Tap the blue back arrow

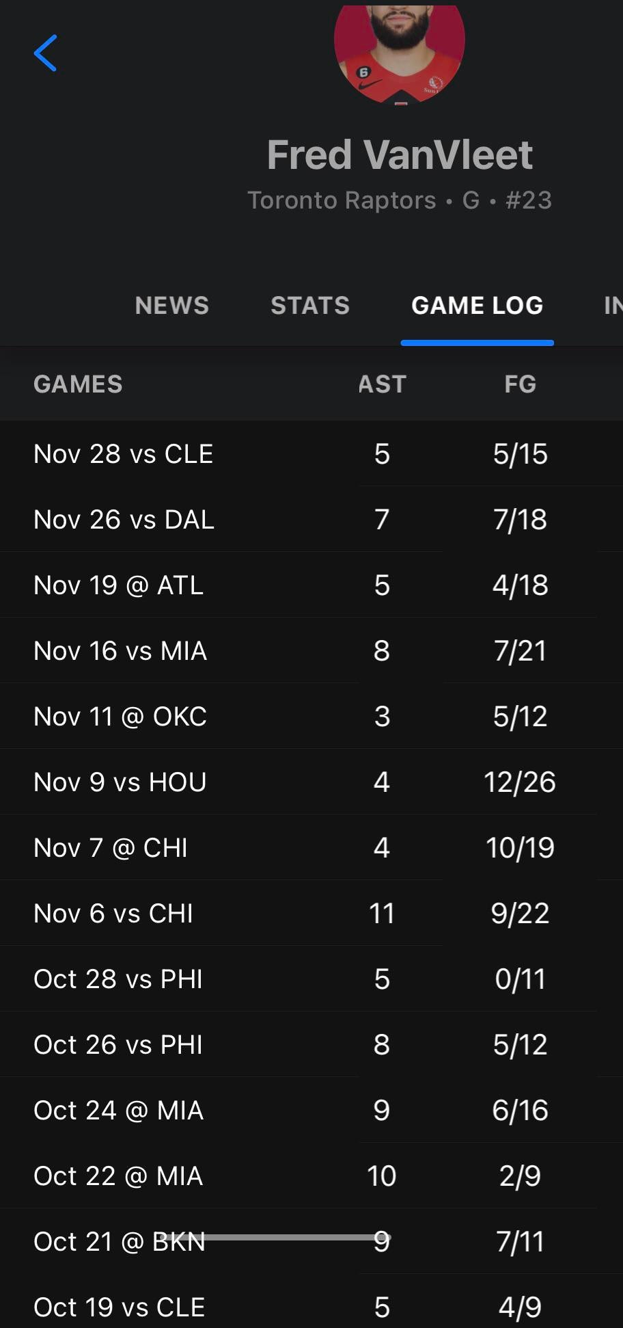click(x=45, y=53)
